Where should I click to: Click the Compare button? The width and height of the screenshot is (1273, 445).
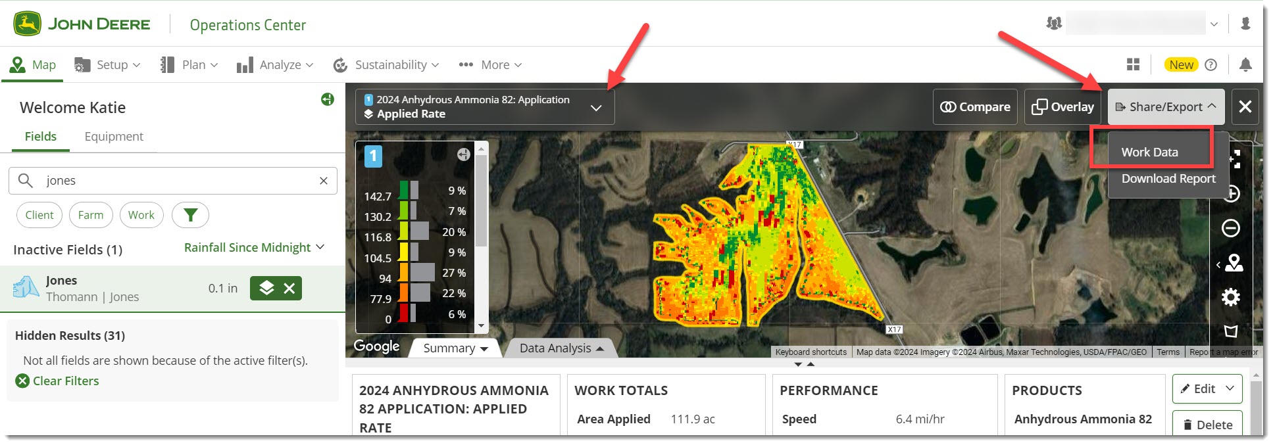(x=975, y=107)
